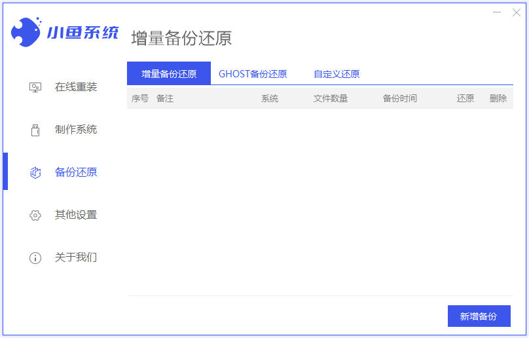
Task: Select 备份还原 in the sidebar
Action: 76,172
